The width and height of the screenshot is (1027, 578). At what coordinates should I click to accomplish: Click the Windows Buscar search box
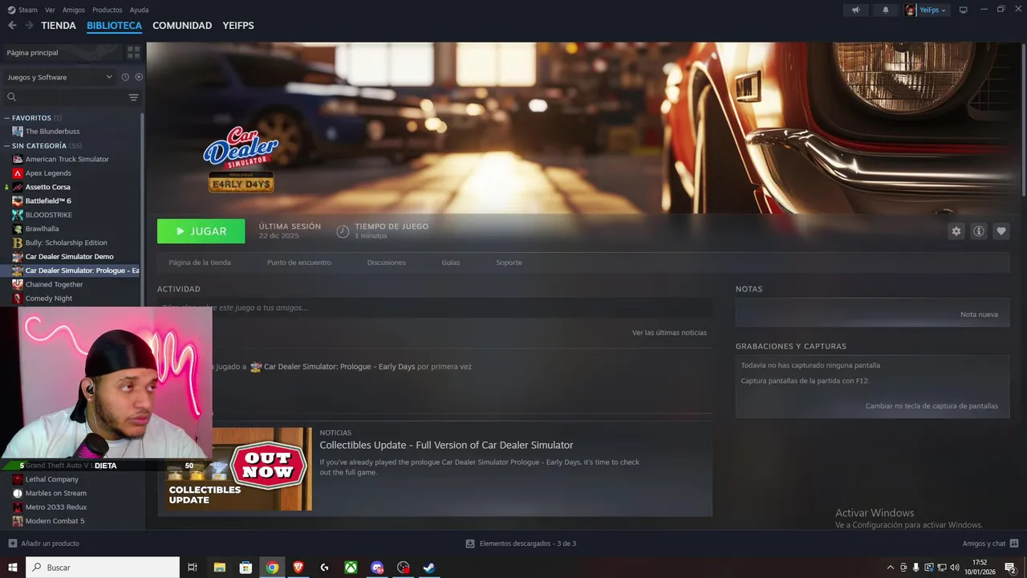pos(103,568)
